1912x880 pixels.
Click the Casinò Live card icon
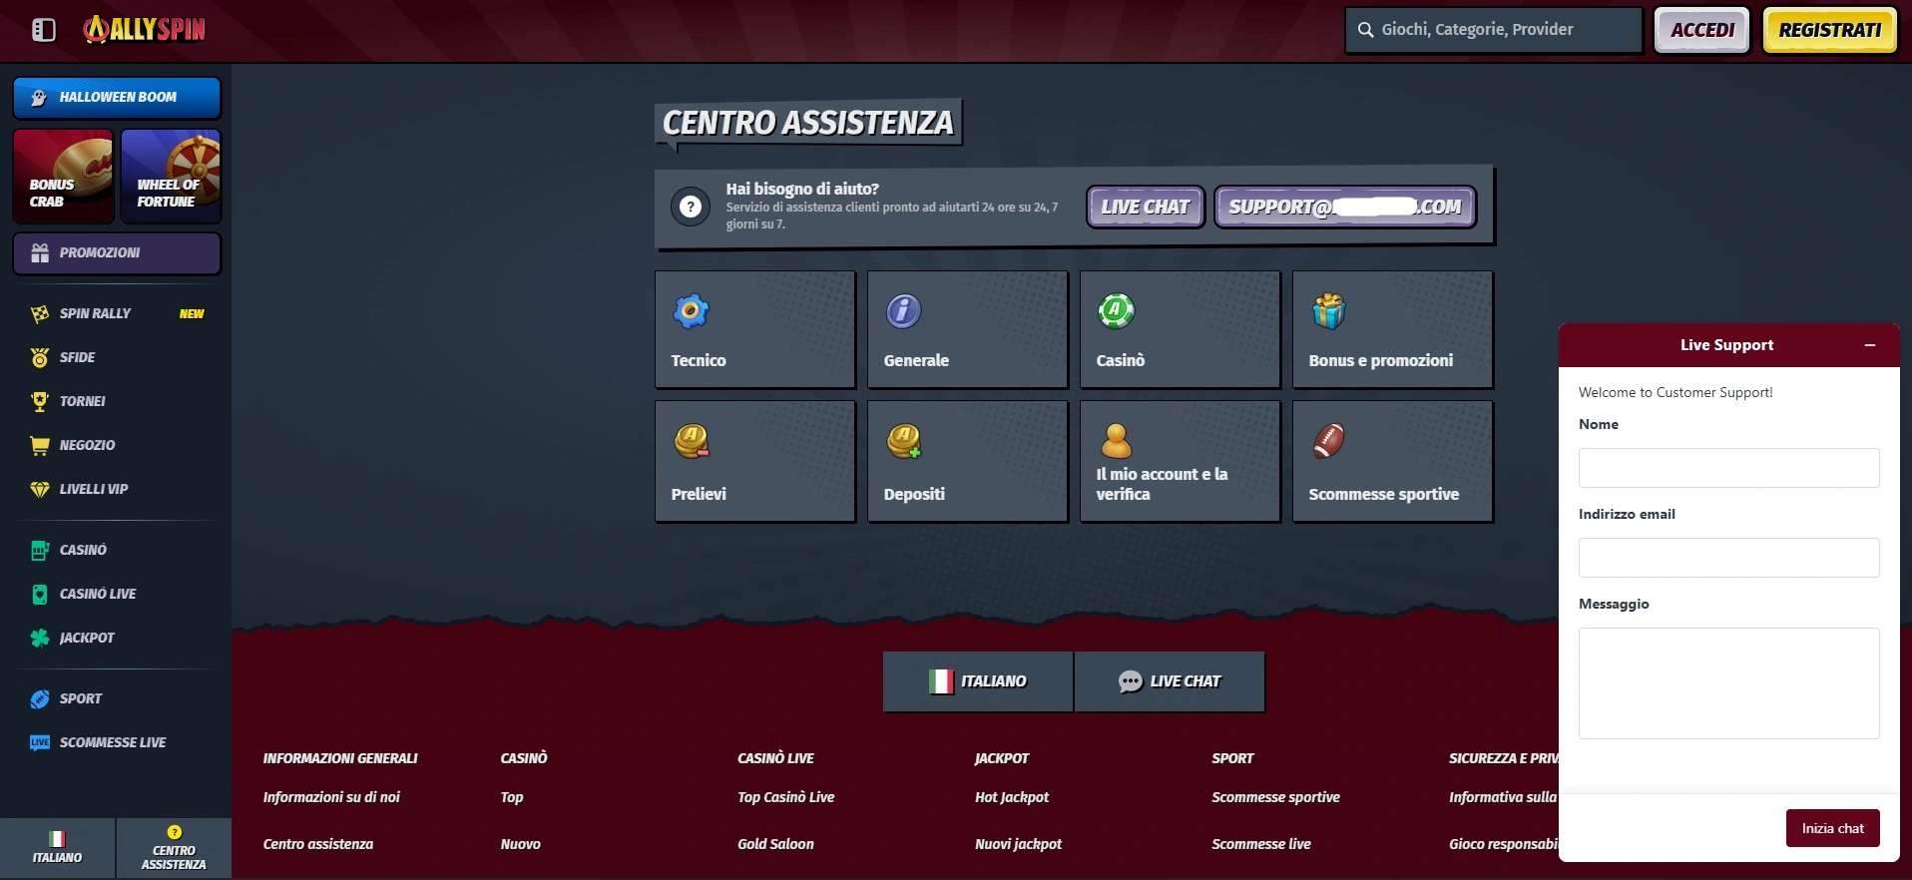pos(40,594)
